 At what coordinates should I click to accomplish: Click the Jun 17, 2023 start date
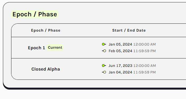(x=120, y=66)
